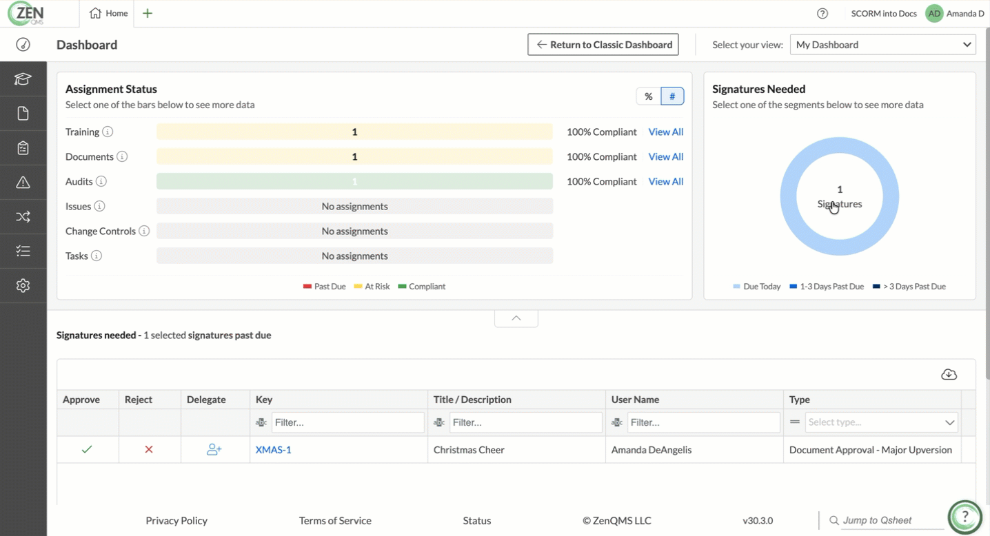The height and width of the screenshot is (536, 990).
Task: Click Title / Description filter operator icon
Action: click(439, 422)
